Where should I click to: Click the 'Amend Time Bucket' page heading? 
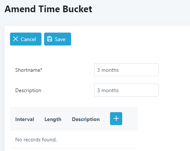(48, 9)
